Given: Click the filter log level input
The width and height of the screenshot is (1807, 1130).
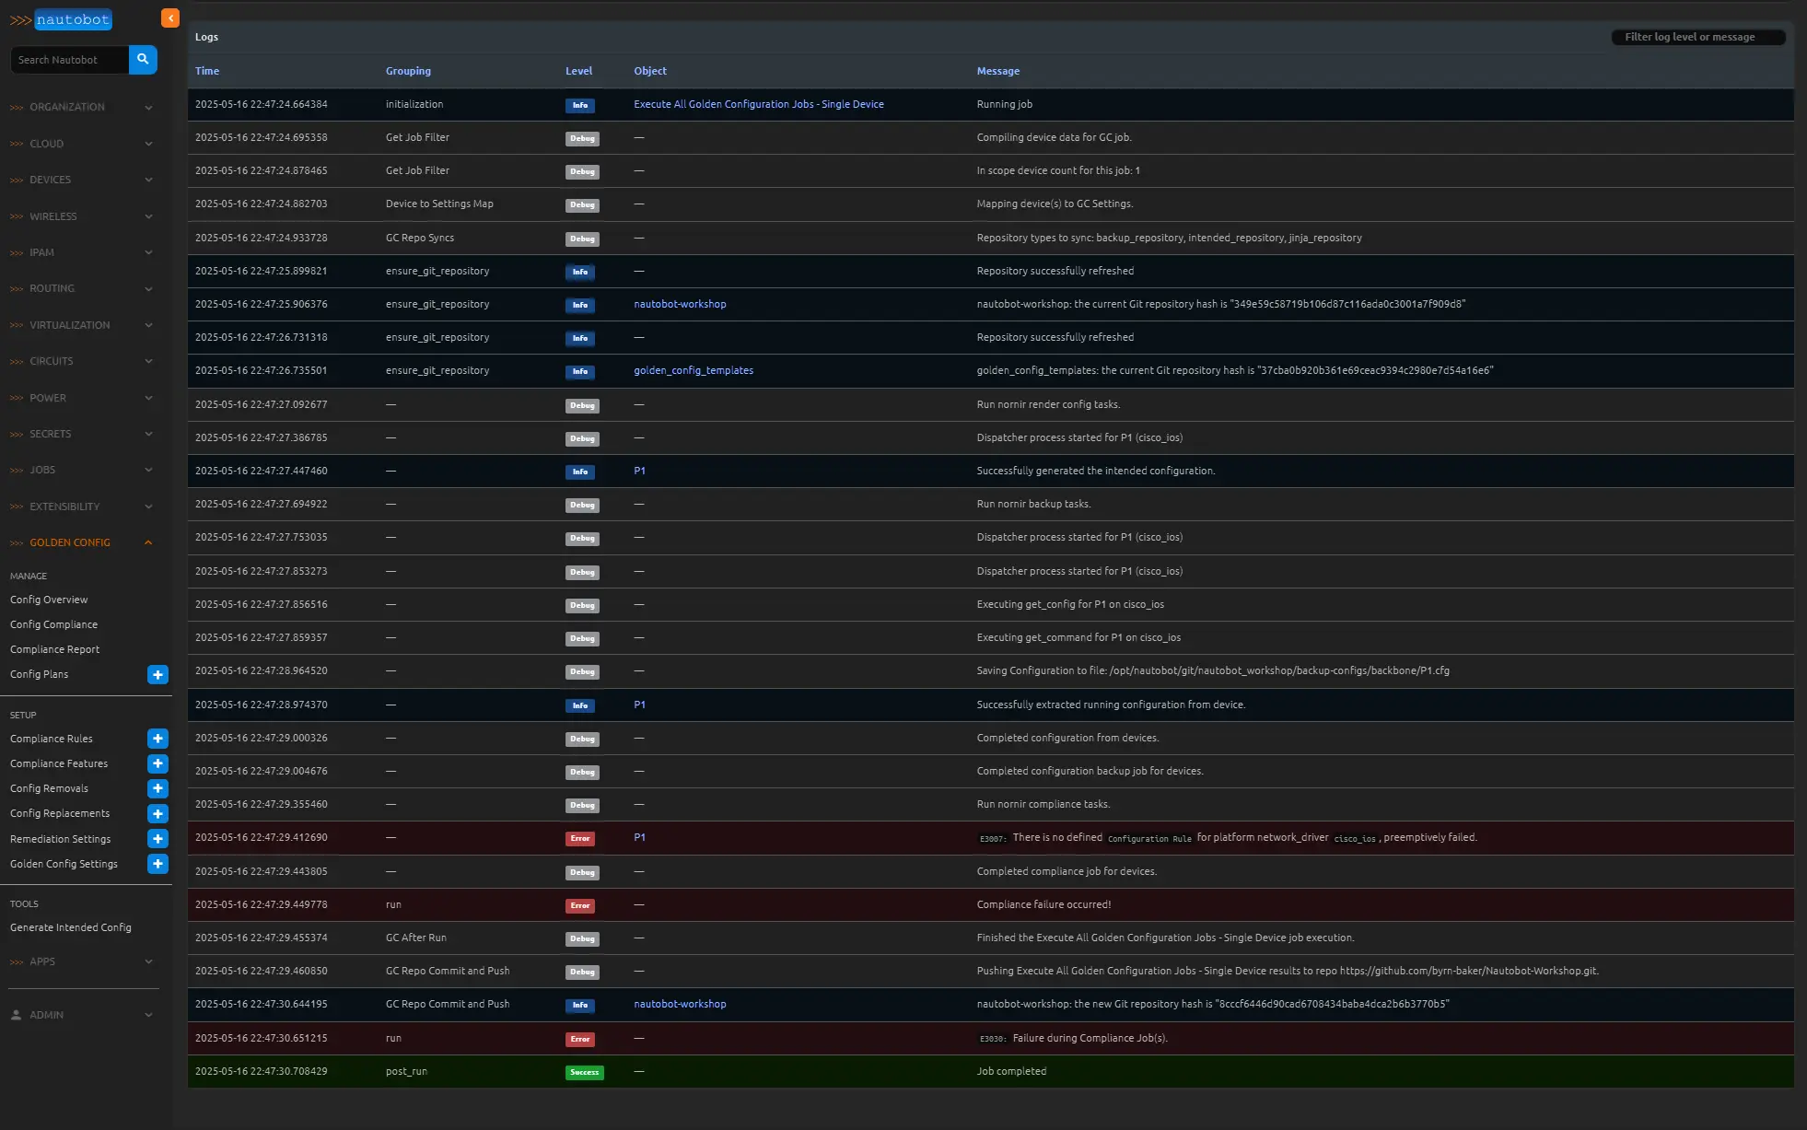Looking at the screenshot, I should (1697, 37).
